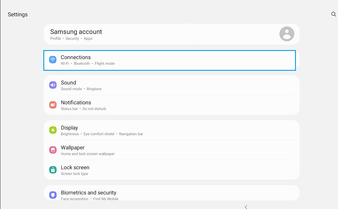Tap the Wallpaper picture icon
Viewport: 338px width, 209px height.
53,150
